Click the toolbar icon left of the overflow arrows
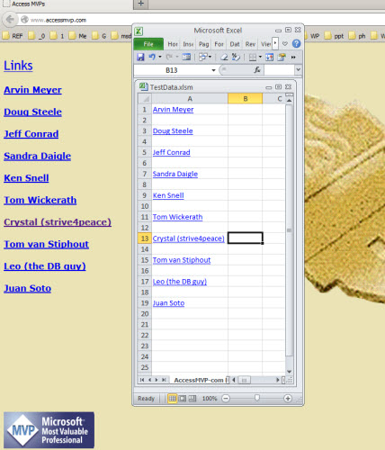This screenshot has height=450, width=385. coord(282,57)
